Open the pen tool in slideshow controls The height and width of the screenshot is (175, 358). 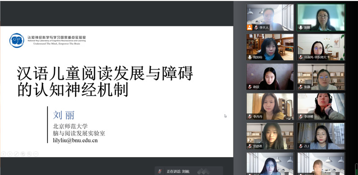[16, 154]
